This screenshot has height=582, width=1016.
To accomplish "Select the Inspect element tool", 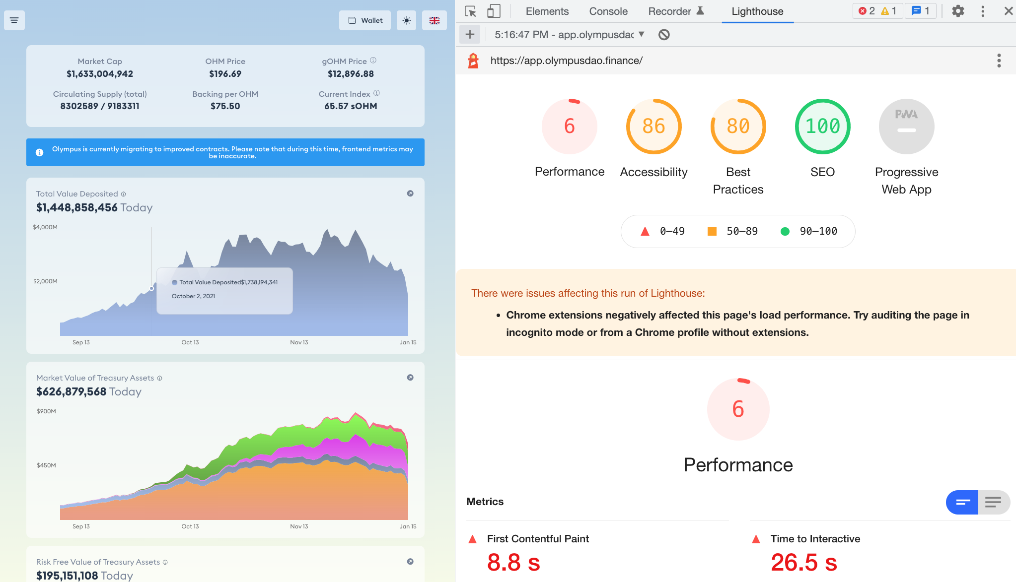I will coord(470,10).
